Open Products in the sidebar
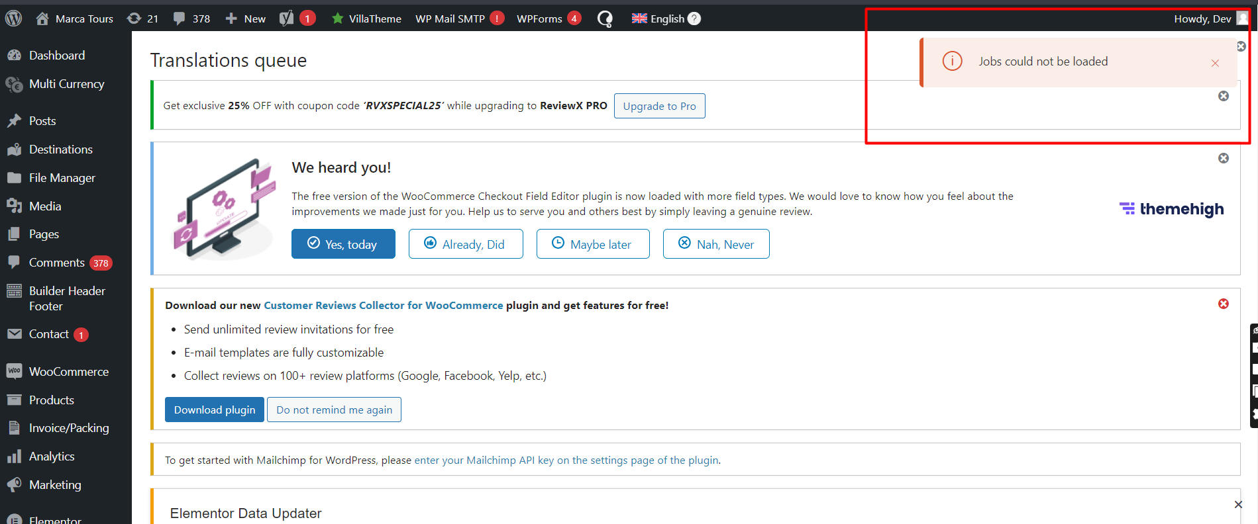This screenshot has width=1258, height=524. point(52,400)
